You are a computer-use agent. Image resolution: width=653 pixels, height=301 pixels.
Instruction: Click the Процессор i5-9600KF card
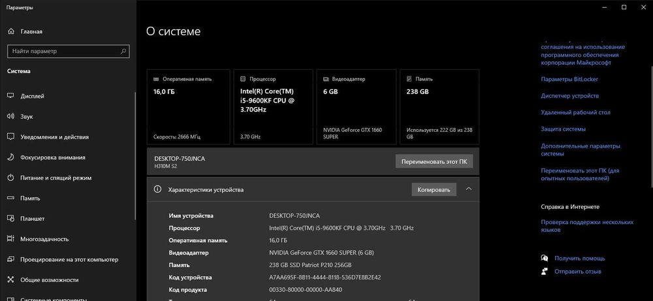pyautogui.click(x=273, y=106)
